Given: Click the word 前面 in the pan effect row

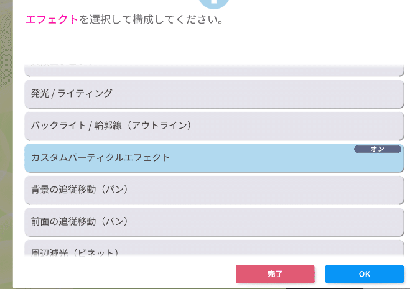Looking at the screenshot, I should tap(40, 222).
